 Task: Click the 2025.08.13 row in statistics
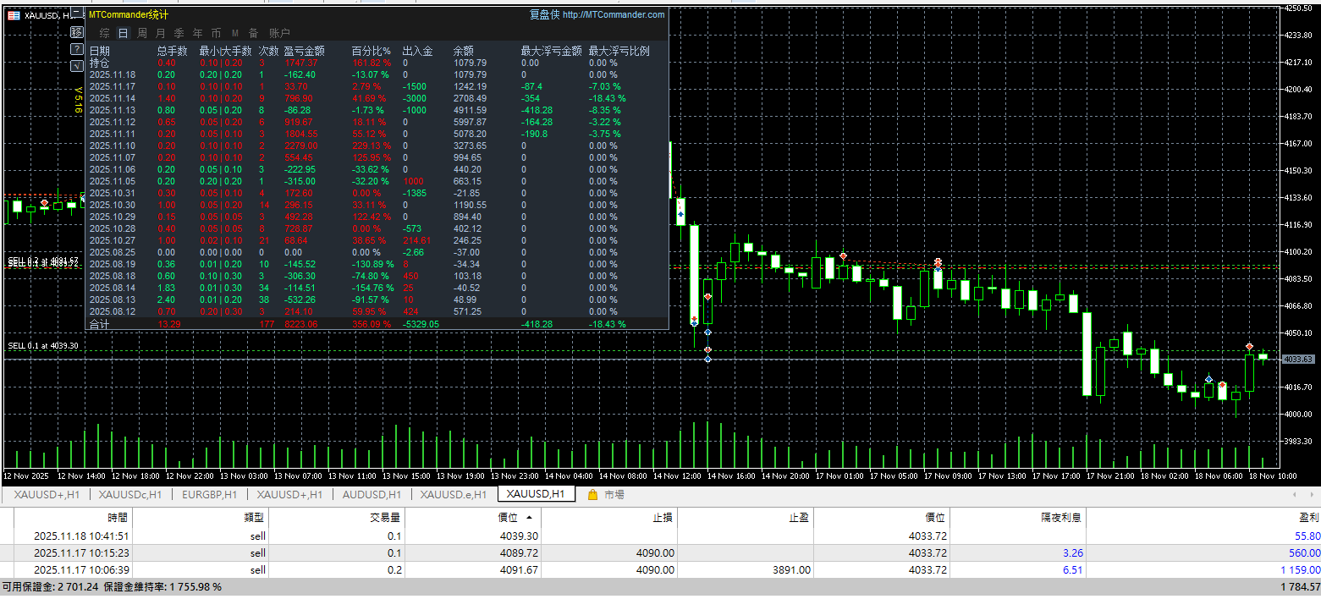point(377,299)
